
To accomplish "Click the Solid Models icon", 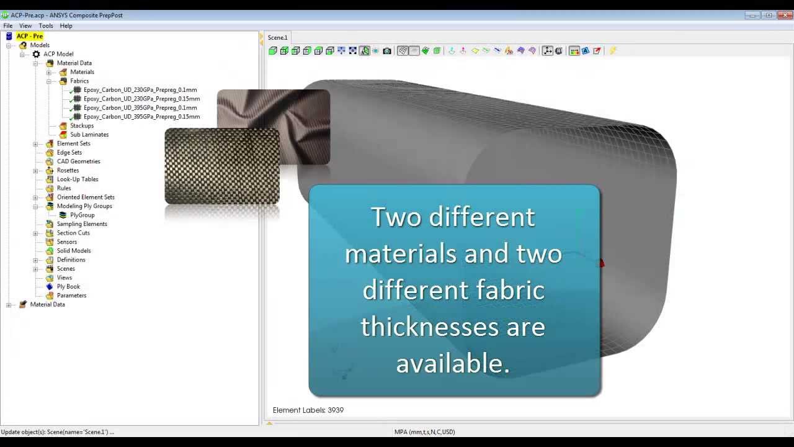I will [x=50, y=251].
